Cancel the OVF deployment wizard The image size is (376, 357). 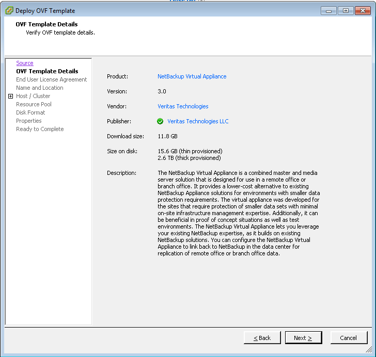tap(349, 338)
